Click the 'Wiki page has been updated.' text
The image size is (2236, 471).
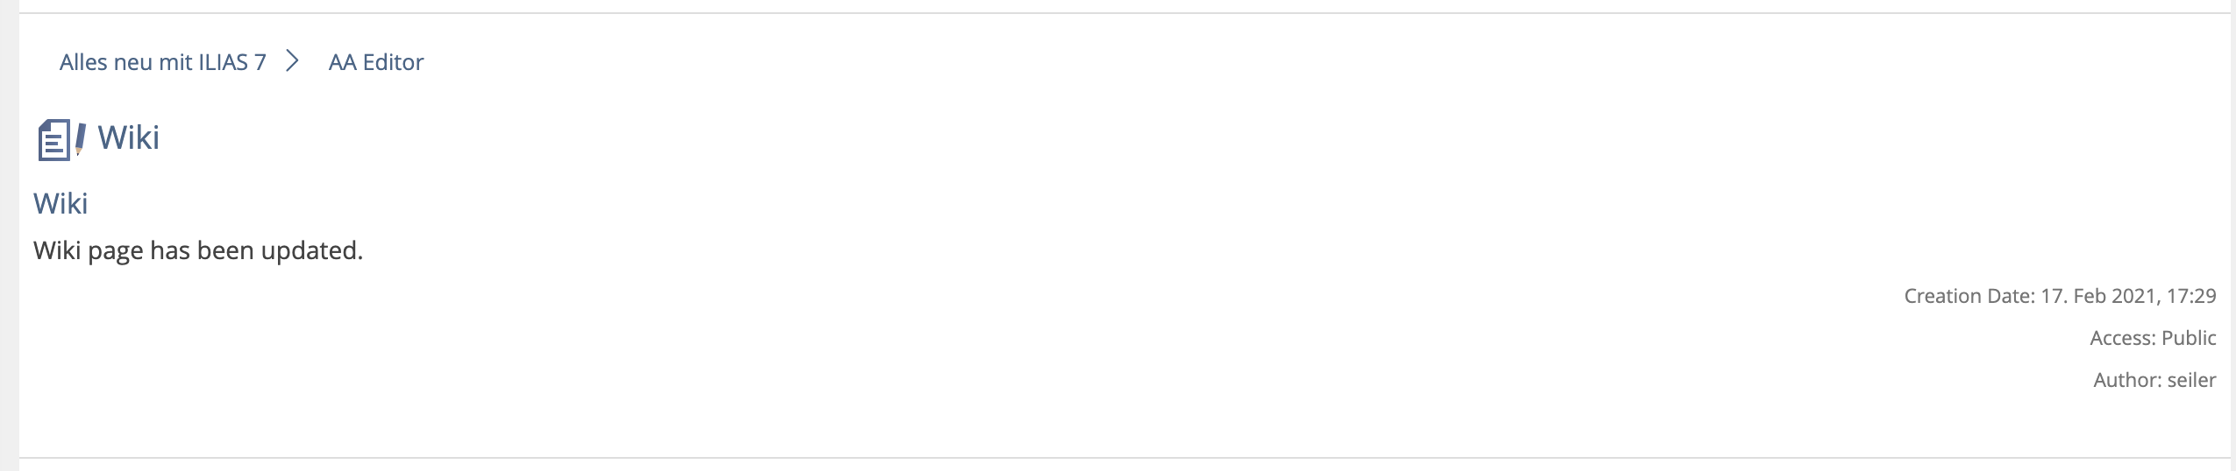198,250
